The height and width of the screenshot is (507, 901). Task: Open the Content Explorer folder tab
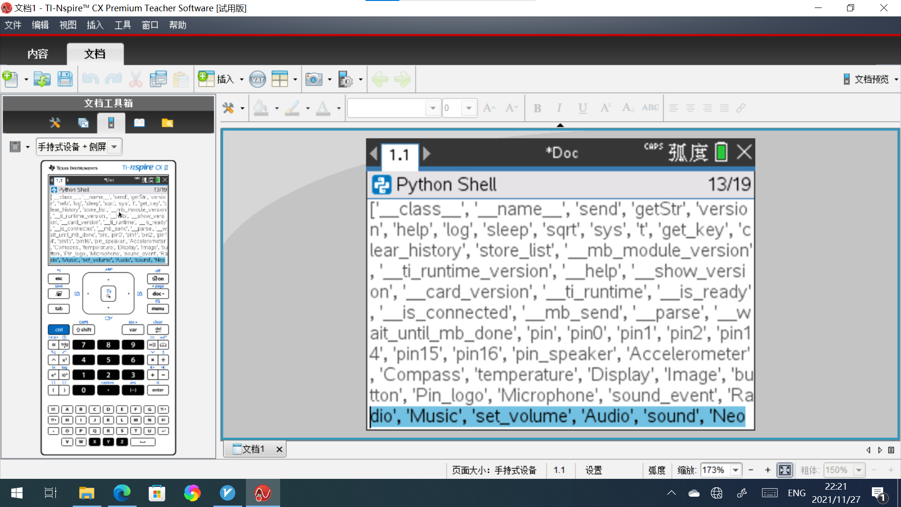168,123
